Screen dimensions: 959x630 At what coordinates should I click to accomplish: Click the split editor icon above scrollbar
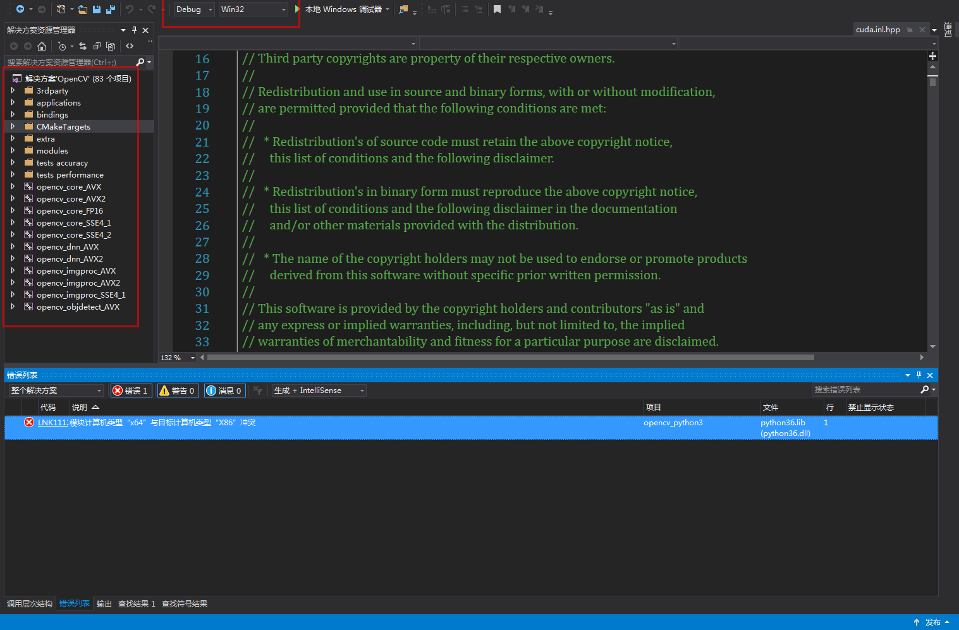click(x=932, y=56)
